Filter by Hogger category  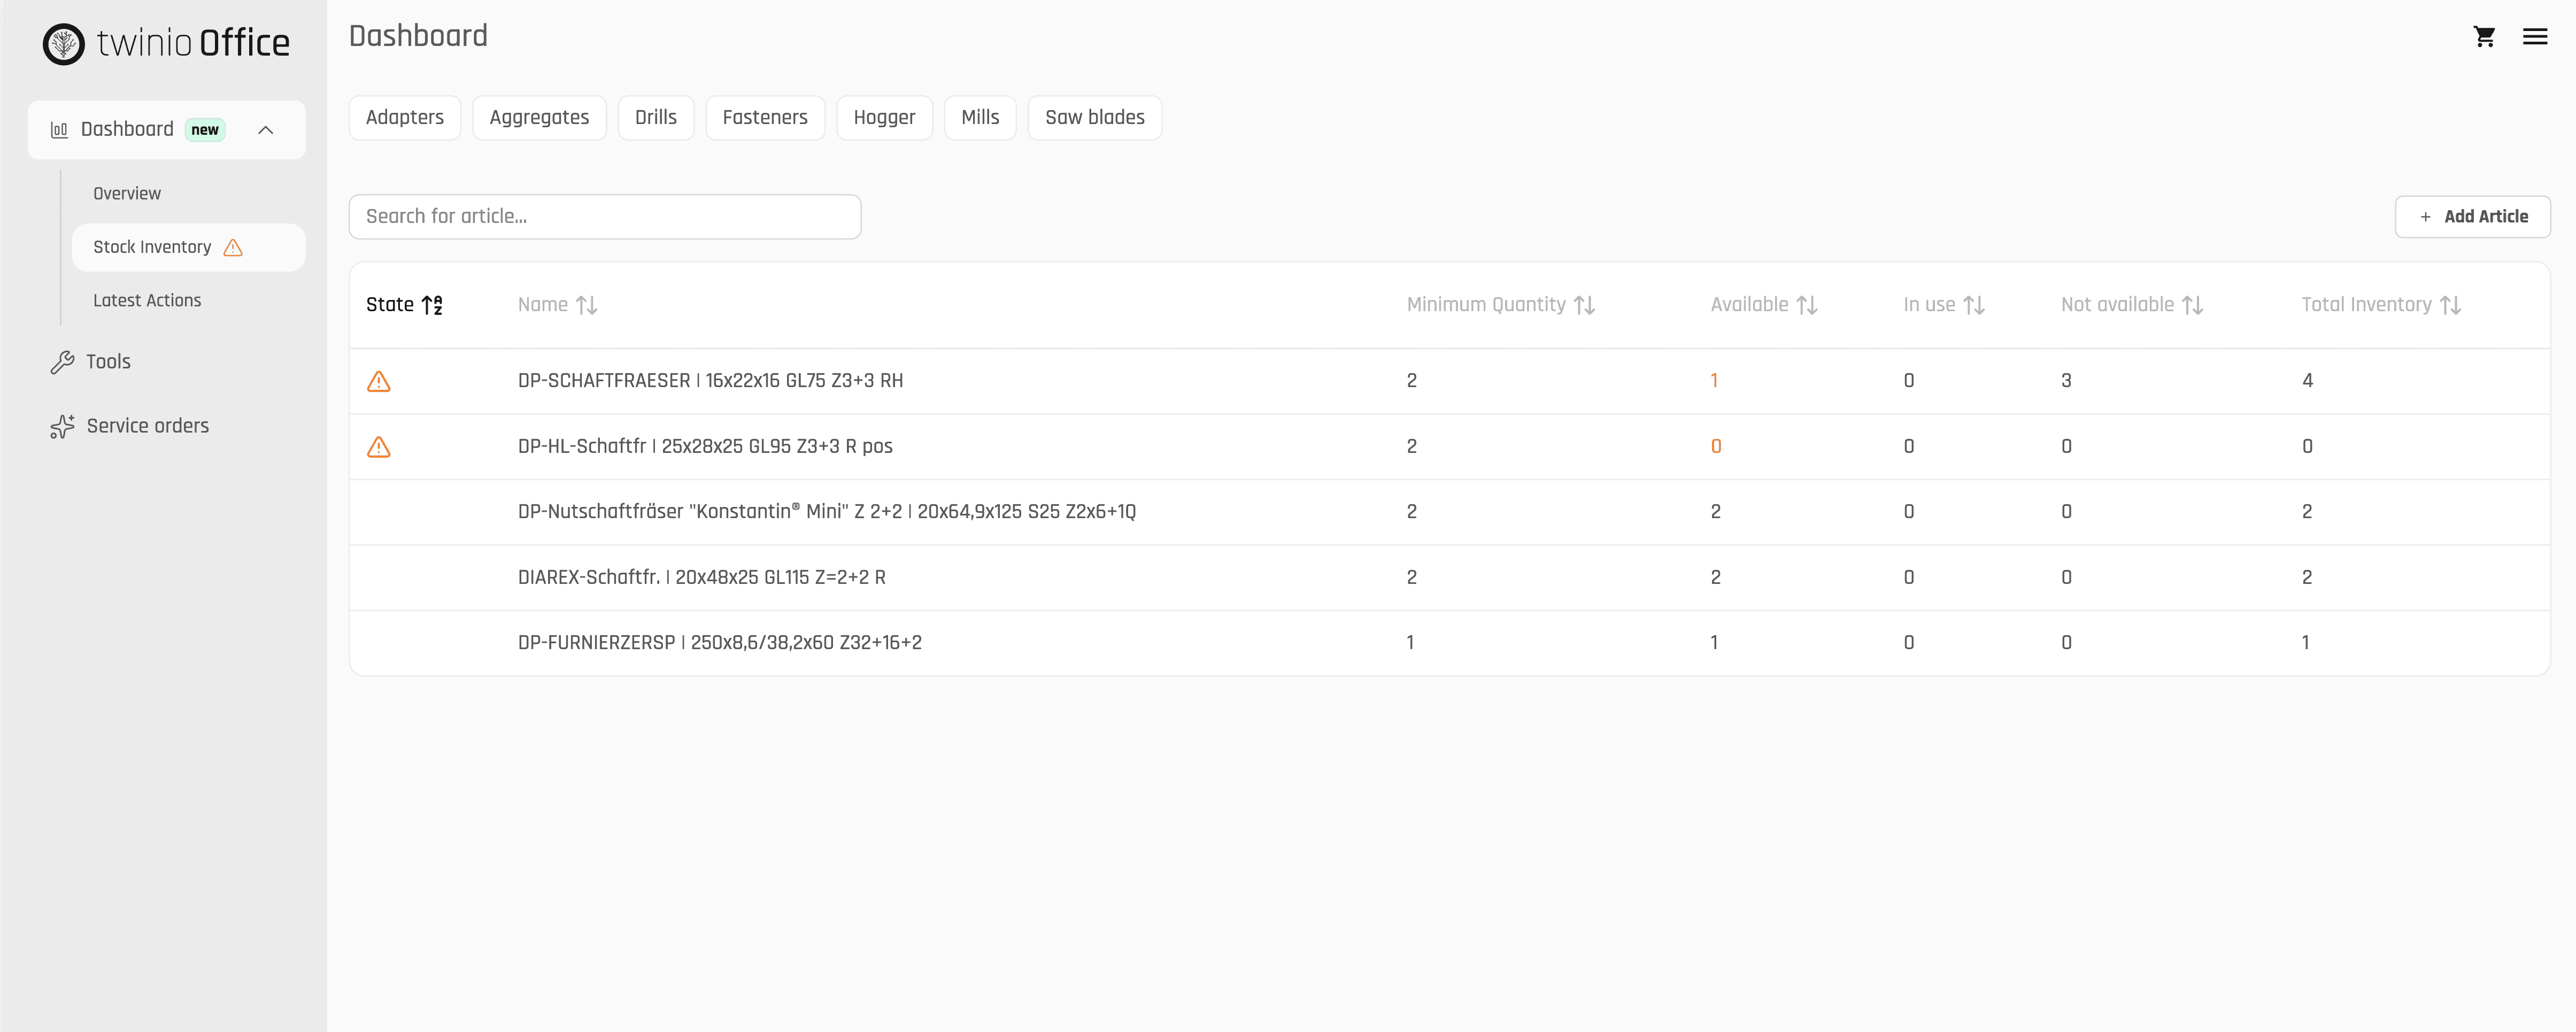pos(884,118)
